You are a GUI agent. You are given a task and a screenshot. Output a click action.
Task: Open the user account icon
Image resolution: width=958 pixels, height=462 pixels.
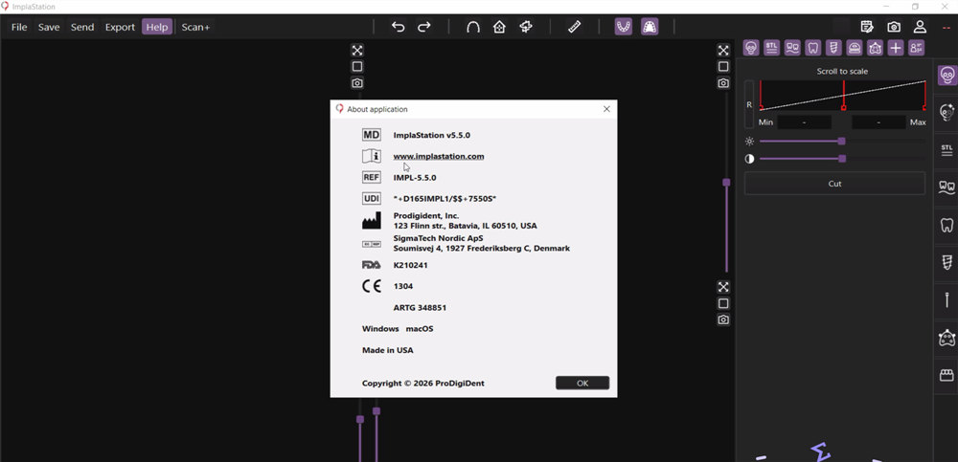pyautogui.click(x=920, y=27)
